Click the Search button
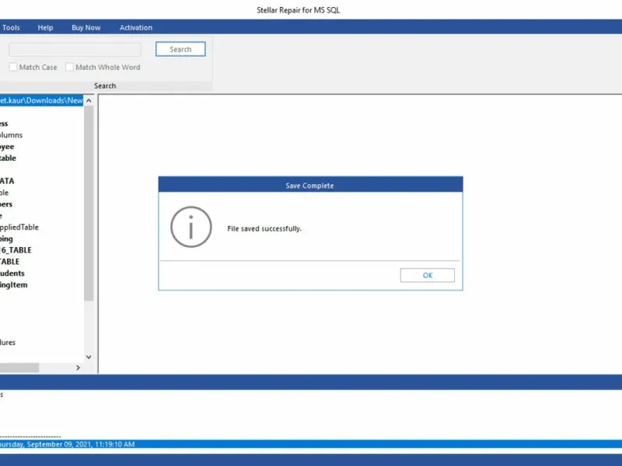 click(180, 49)
